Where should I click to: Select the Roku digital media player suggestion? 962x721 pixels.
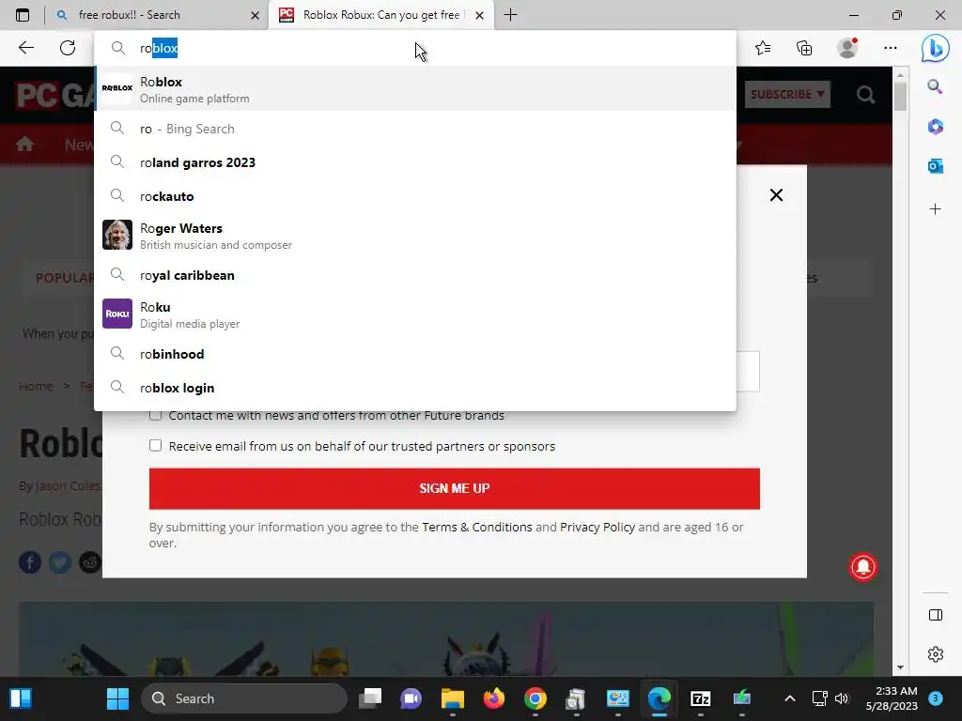(415, 314)
